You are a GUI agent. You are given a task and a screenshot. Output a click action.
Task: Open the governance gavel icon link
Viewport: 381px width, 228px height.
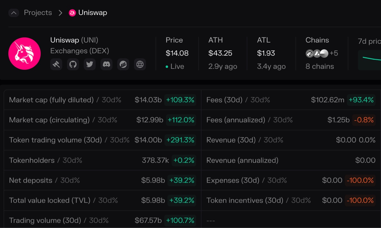pyautogui.click(x=56, y=64)
